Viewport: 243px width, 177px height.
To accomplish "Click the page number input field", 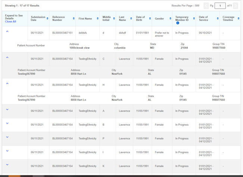I will (220, 6).
